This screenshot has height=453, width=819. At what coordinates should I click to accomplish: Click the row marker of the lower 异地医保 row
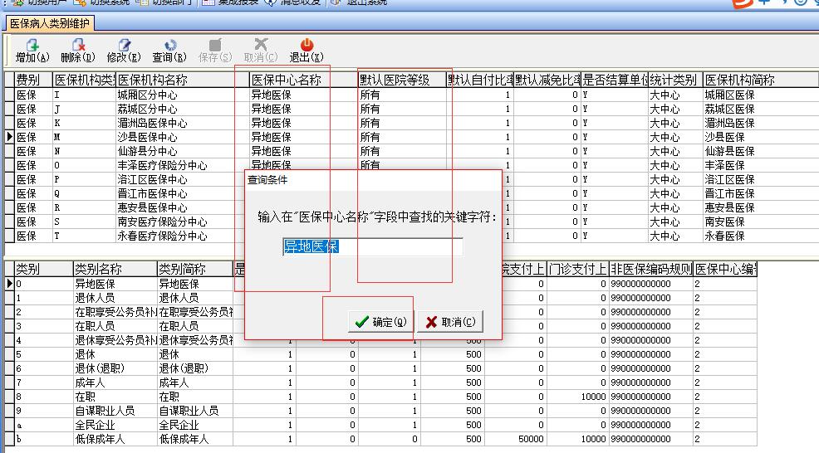(9, 284)
